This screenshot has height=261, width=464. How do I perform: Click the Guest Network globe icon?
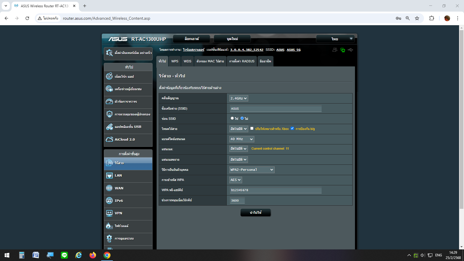[x=109, y=89]
